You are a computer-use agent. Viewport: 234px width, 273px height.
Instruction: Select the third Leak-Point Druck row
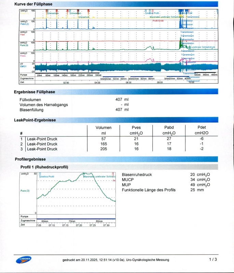point(42,149)
